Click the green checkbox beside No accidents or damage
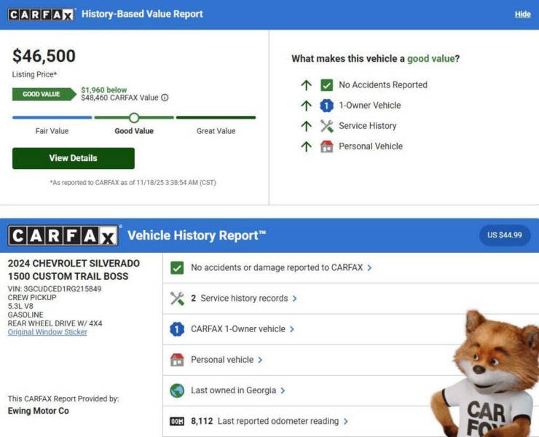 click(x=177, y=268)
